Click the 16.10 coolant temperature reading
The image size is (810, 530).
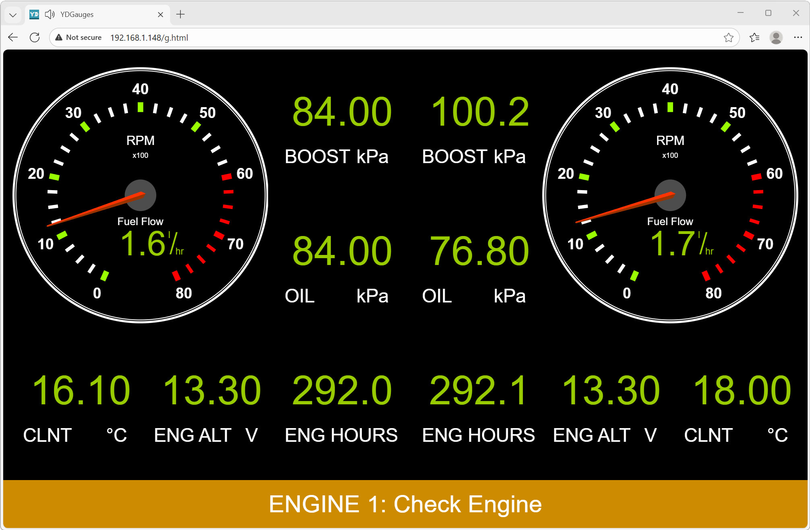[x=81, y=390]
